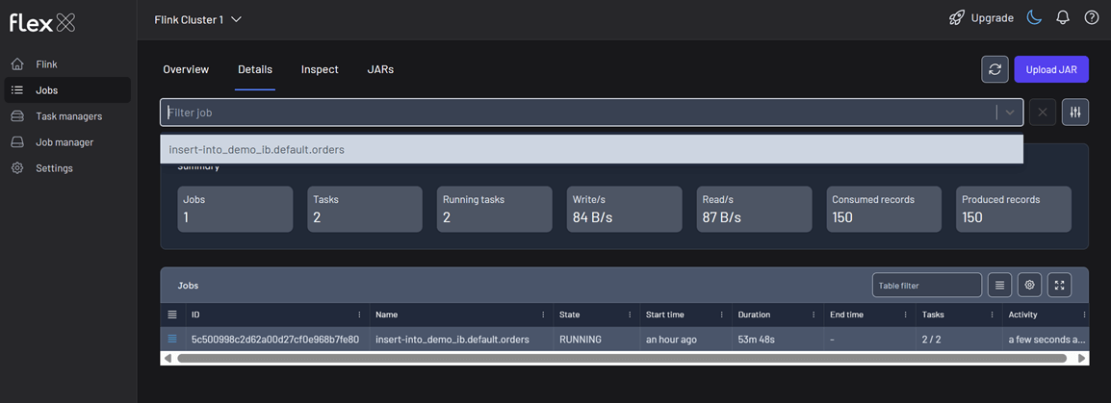The image size is (1111, 403).
Task: Expand the Flink Cluster 1 dropdown
Action: pos(198,20)
